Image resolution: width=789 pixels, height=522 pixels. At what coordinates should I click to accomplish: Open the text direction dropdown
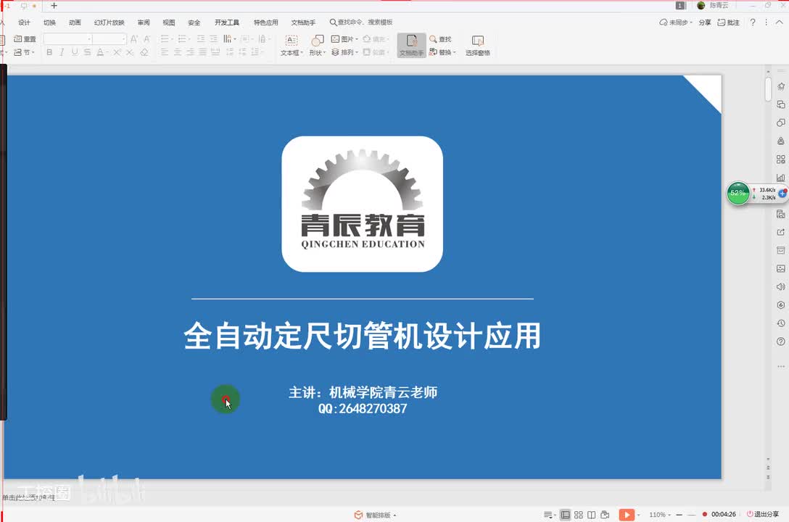click(x=229, y=38)
